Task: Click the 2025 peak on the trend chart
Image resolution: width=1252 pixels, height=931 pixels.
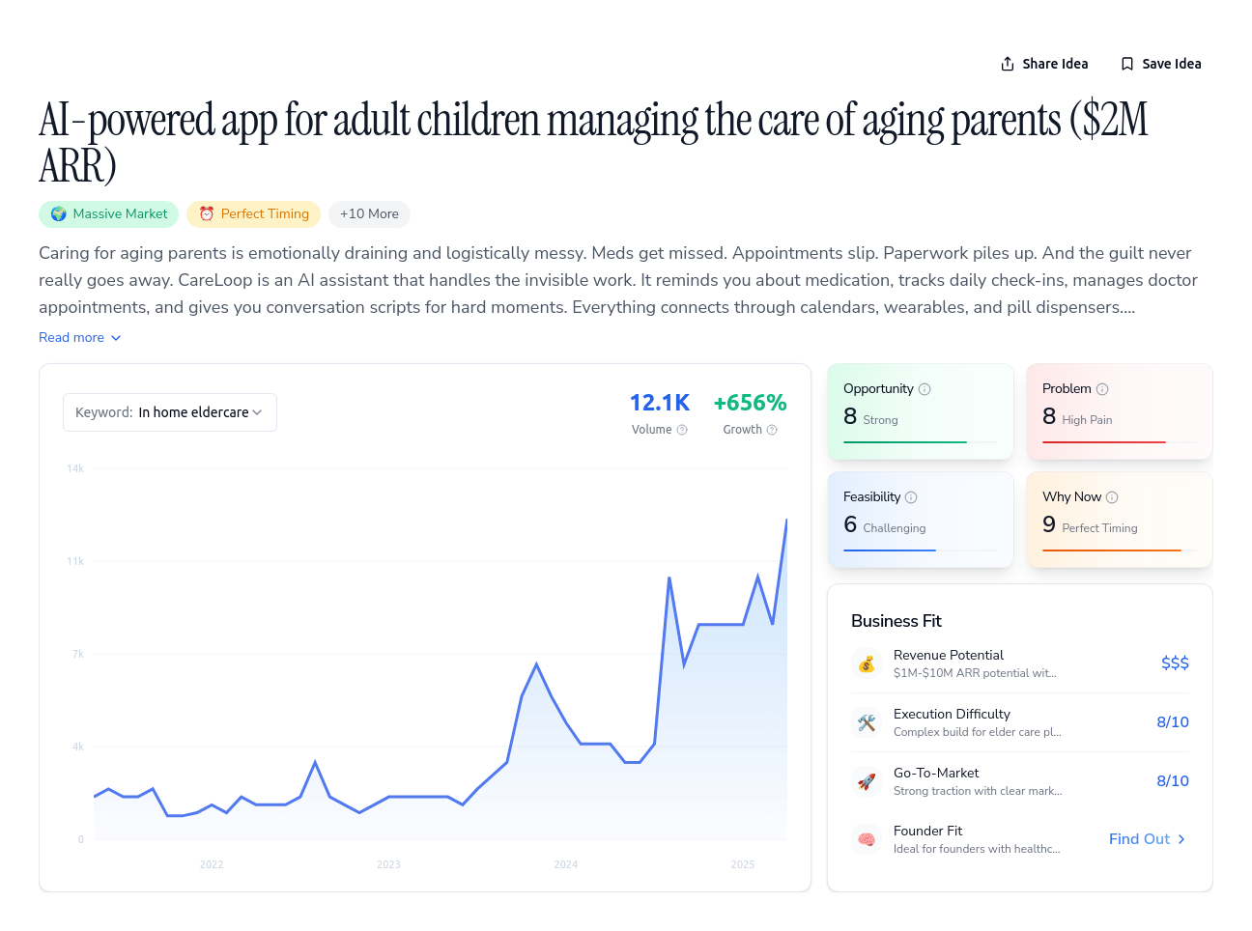Action: [x=786, y=520]
